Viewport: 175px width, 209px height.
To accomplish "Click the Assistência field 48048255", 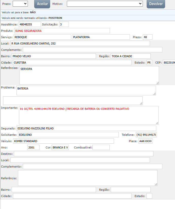I will (30, 24).
